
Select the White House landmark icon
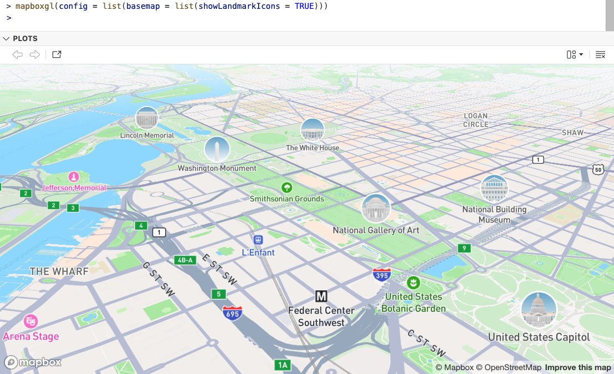coord(313,130)
